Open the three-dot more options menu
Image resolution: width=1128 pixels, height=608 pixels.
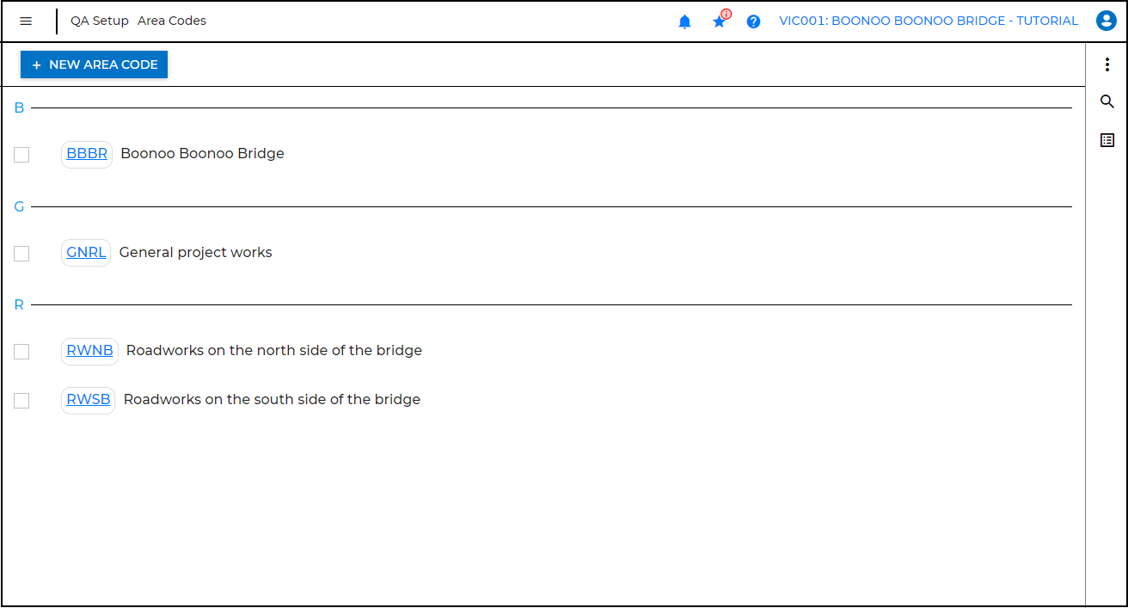pyautogui.click(x=1107, y=64)
